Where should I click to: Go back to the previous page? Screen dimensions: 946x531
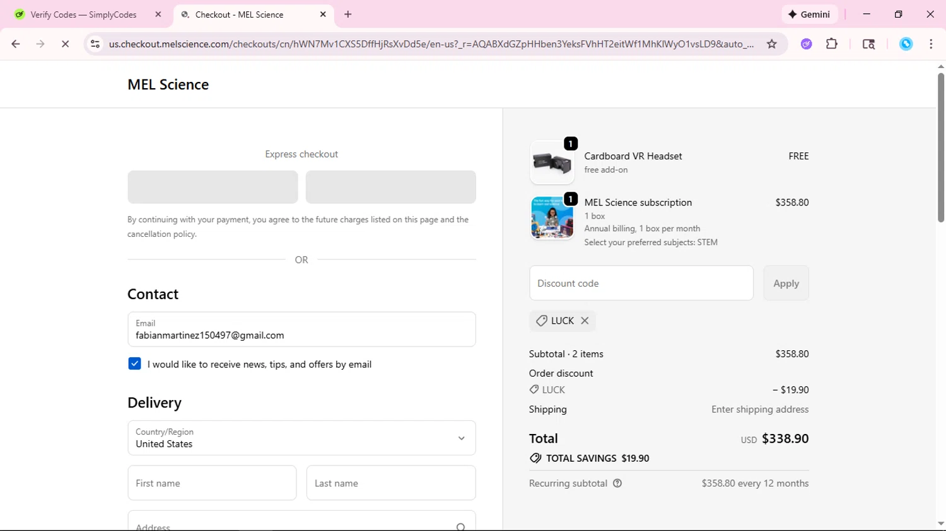(16, 44)
